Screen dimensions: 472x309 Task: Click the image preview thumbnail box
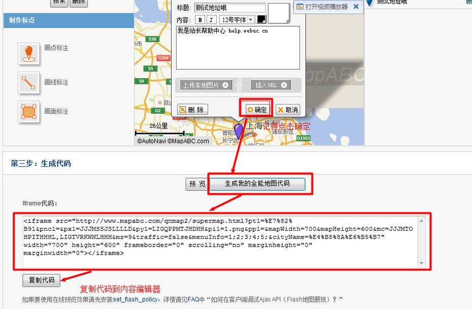(x=279, y=13)
